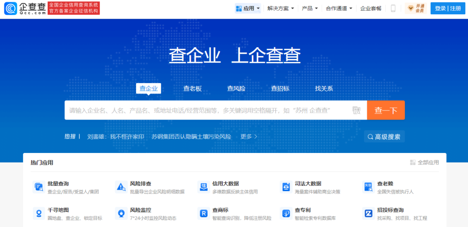The height and width of the screenshot is (227, 468).
Task: Click 查企业/报告/受益人/集团 description
Action: pyautogui.click(x=73, y=192)
